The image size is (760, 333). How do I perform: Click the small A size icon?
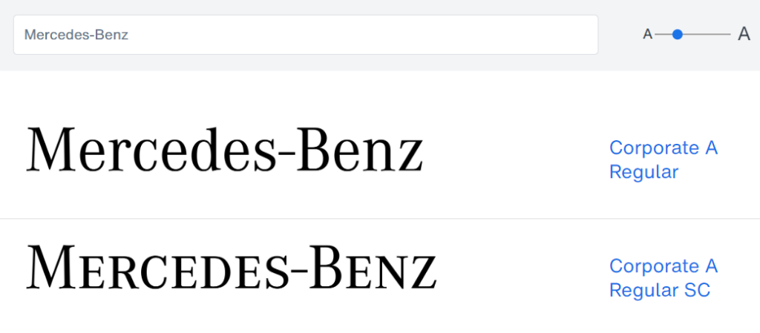pos(647,34)
